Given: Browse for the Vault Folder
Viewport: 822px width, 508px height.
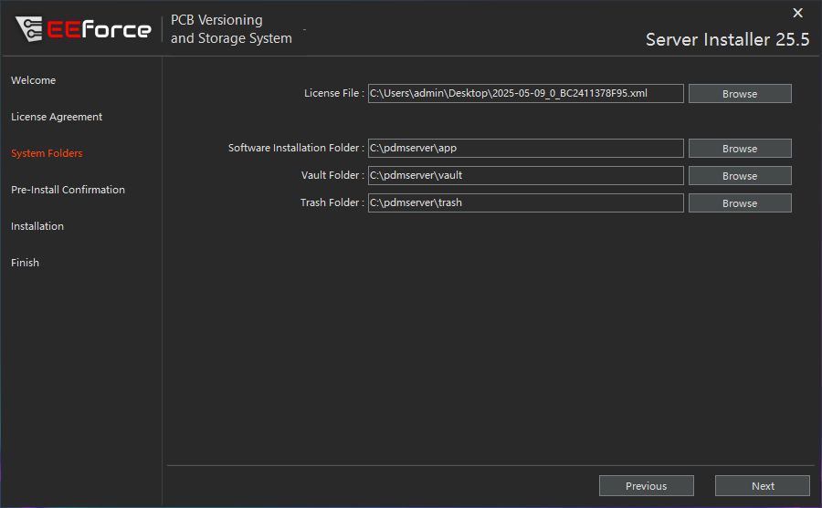Looking at the screenshot, I should pyautogui.click(x=740, y=175).
